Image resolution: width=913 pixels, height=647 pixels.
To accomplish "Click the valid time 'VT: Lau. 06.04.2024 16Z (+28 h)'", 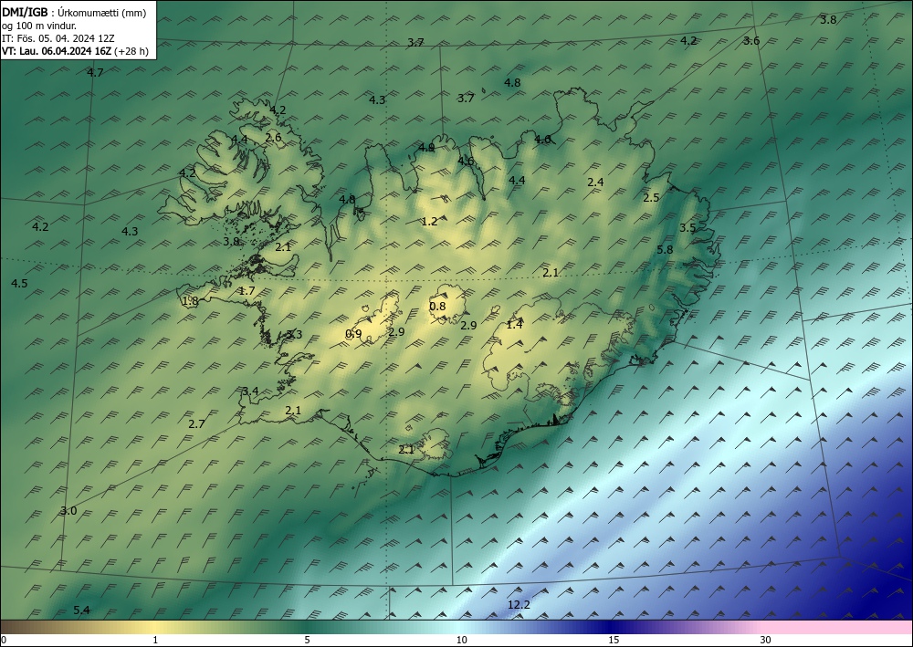I will [x=75, y=51].
